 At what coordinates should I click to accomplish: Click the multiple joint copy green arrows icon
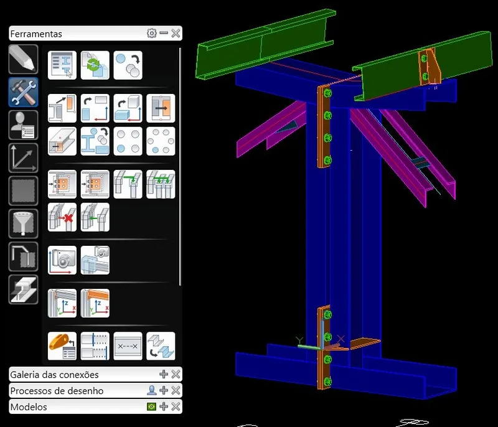click(x=161, y=184)
